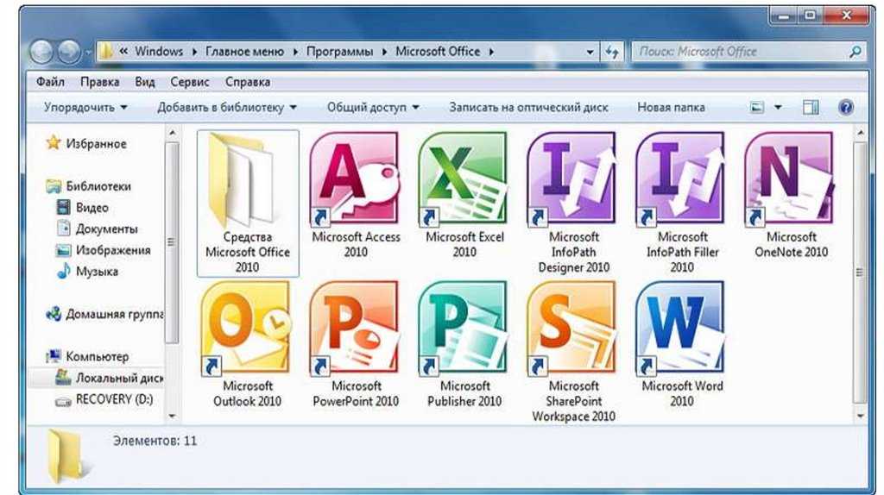Click the Библиотеки icon in sidebar
The image size is (884, 495).
click(54, 185)
